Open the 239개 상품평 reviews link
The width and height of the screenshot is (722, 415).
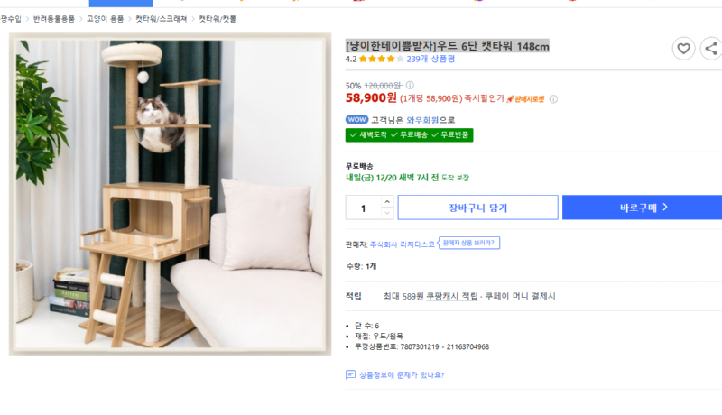[x=430, y=59]
